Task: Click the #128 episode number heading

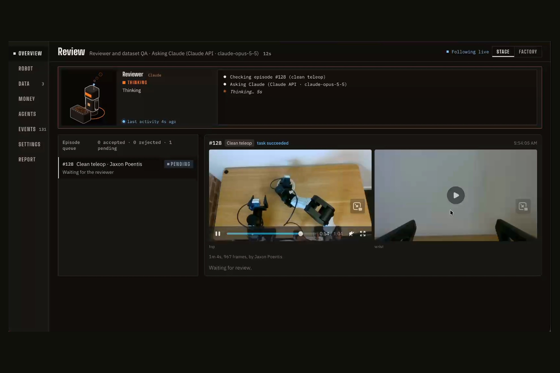Action: tap(215, 143)
